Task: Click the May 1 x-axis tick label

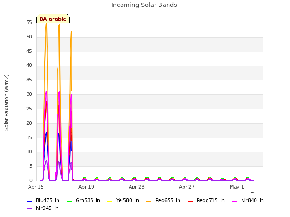Action: [x=237, y=187]
